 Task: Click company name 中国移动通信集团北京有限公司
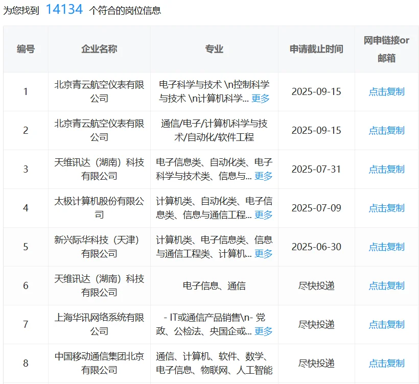tap(99, 363)
